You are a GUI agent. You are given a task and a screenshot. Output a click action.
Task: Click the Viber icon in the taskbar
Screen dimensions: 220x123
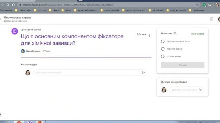pyautogui.click(x=30, y=122)
